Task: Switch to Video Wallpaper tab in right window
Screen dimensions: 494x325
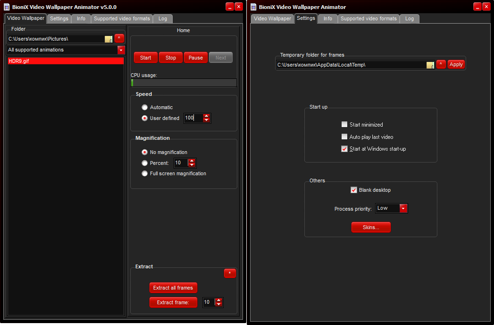Action: click(x=273, y=18)
